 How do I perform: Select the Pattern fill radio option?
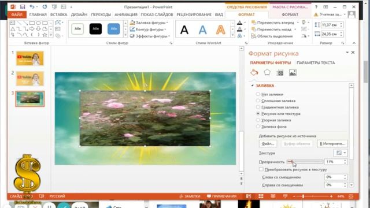tap(258, 120)
